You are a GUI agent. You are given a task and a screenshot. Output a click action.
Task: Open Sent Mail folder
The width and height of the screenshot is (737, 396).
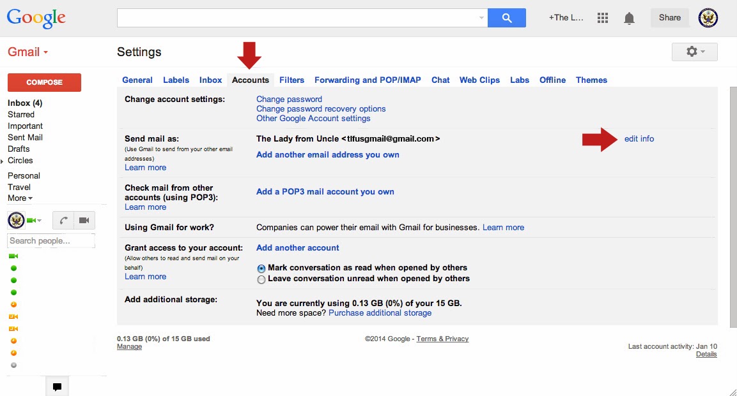[25, 138]
